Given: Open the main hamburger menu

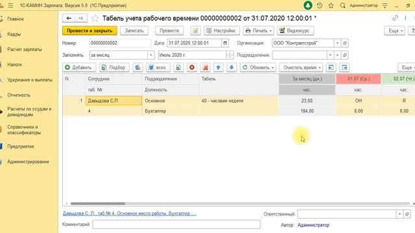Looking at the screenshot, I should [10, 5].
